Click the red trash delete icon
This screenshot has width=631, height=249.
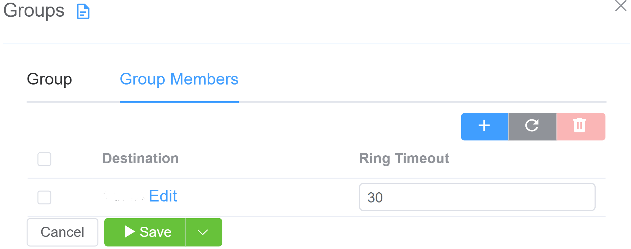pyautogui.click(x=580, y=126)
